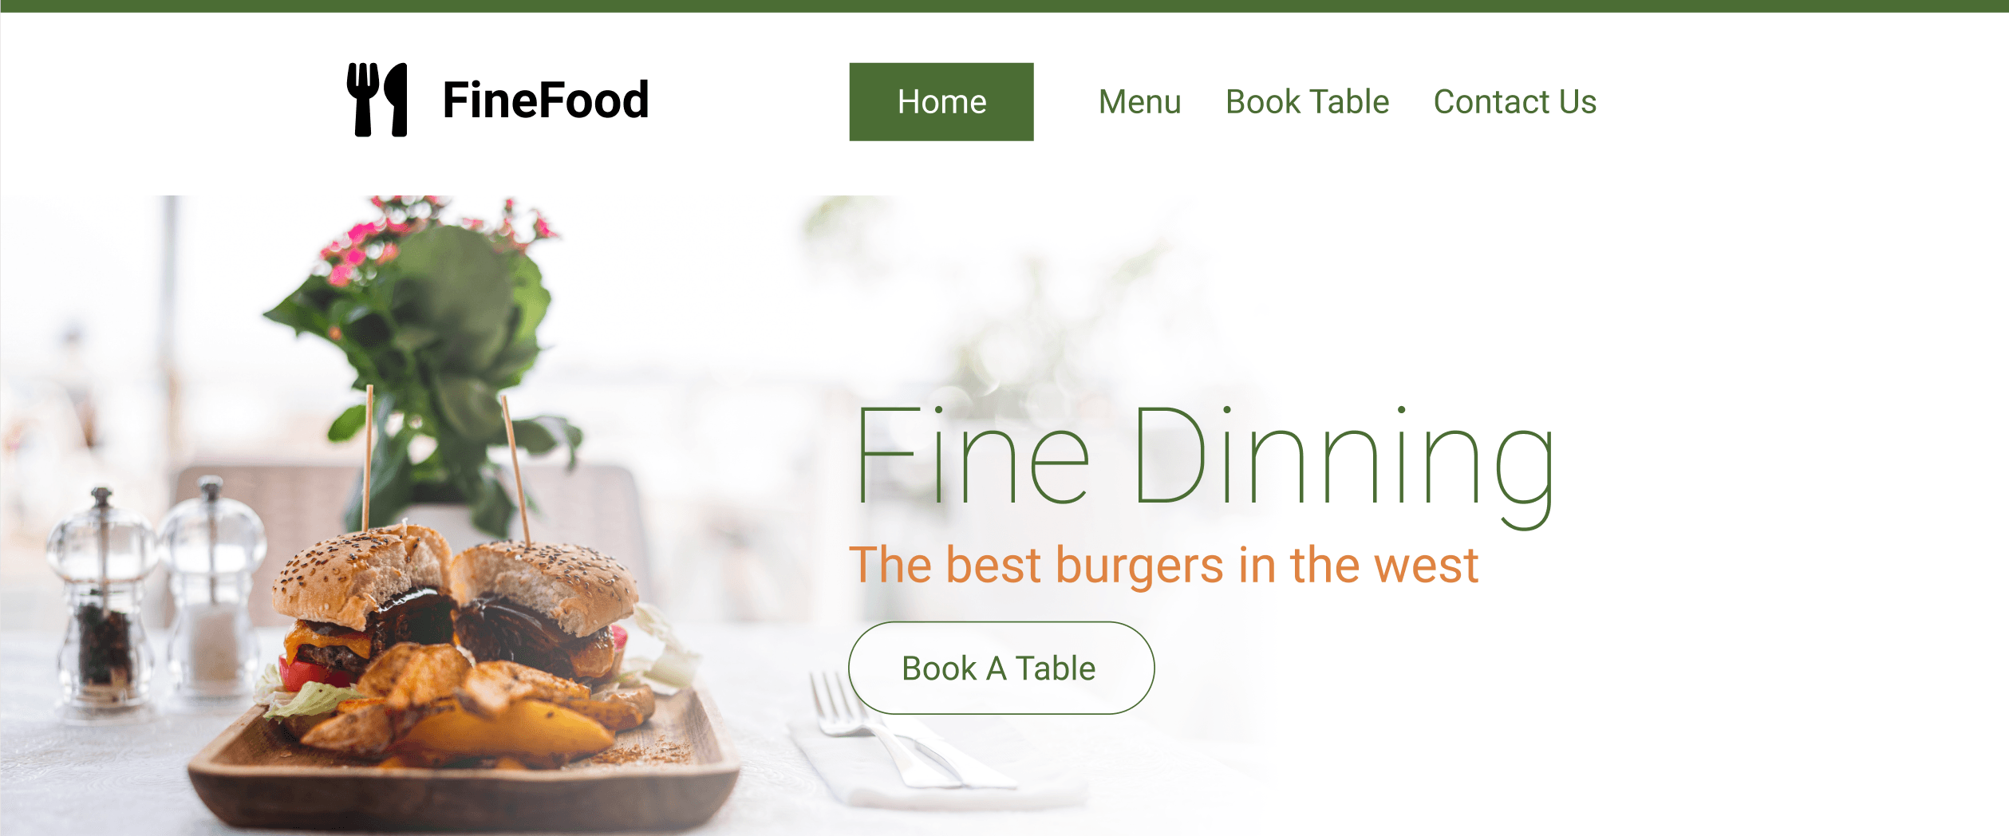Screen dimensions: 2009x836
Task: Click the green bar above the header
Action: click(1004, 6)
